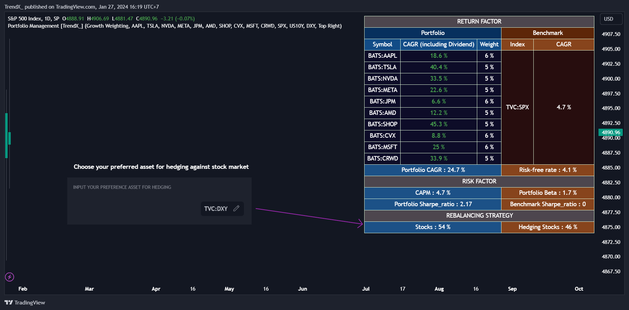
Task: Click the Jul label on time axis
Action: coord(366,289)
